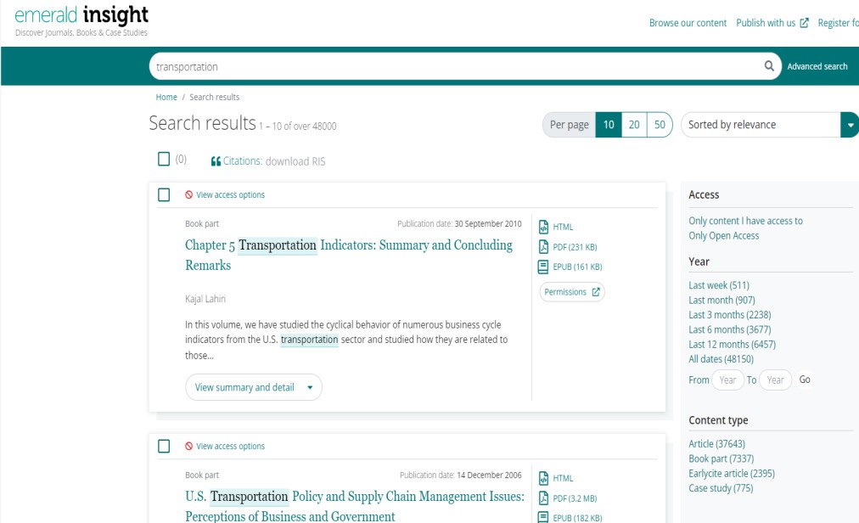The width and height of the screenshot is (859, 523).
Task: Filter by Only Open Access
Action: tap(723, 236)
